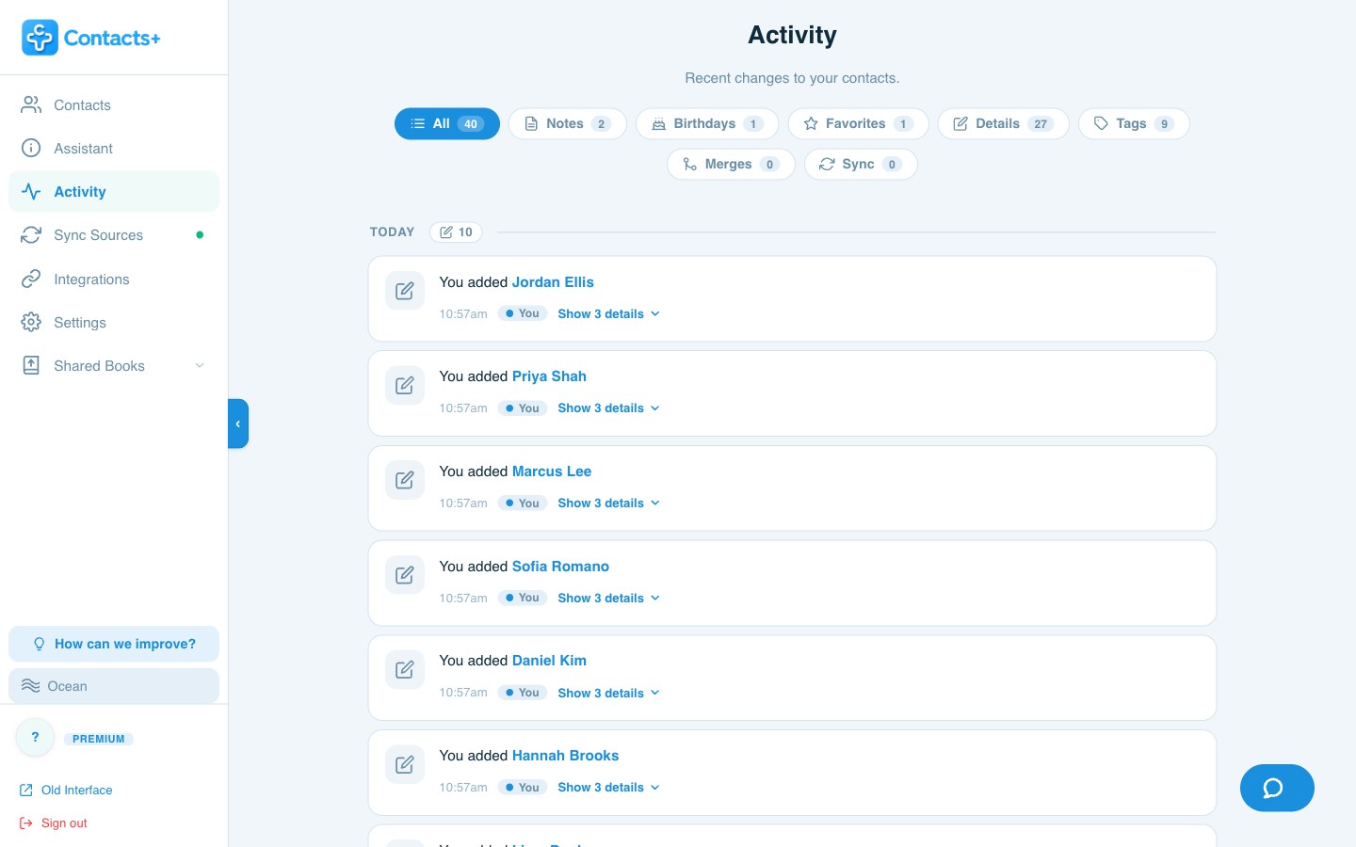The width and height of the screenshot is (1356, 847).
Task: Click the Integrations link icon
Action: 31,280
